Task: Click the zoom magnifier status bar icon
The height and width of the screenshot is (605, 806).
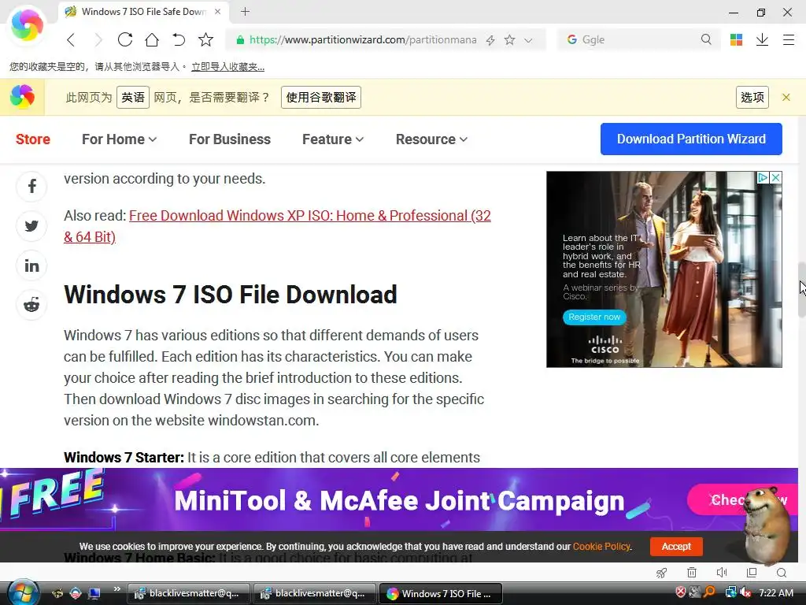Action: click(x=782, y=573)
